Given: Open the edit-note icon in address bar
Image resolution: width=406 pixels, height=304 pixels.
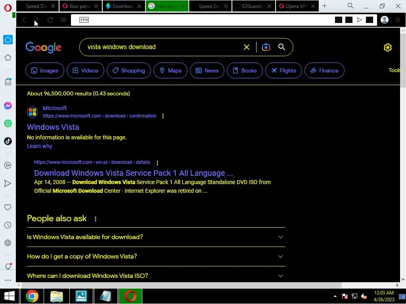Looking at the screenshot, I should (x=339, y=20).
